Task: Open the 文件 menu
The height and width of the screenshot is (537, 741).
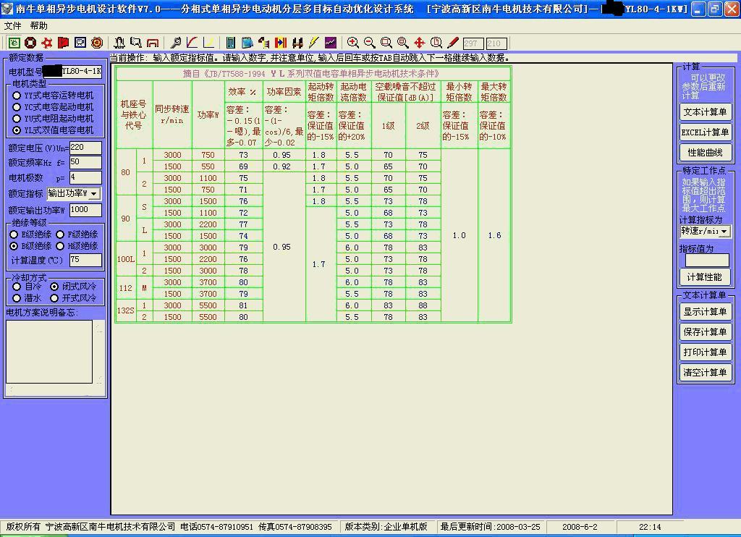Action: [x=13, y=26]
